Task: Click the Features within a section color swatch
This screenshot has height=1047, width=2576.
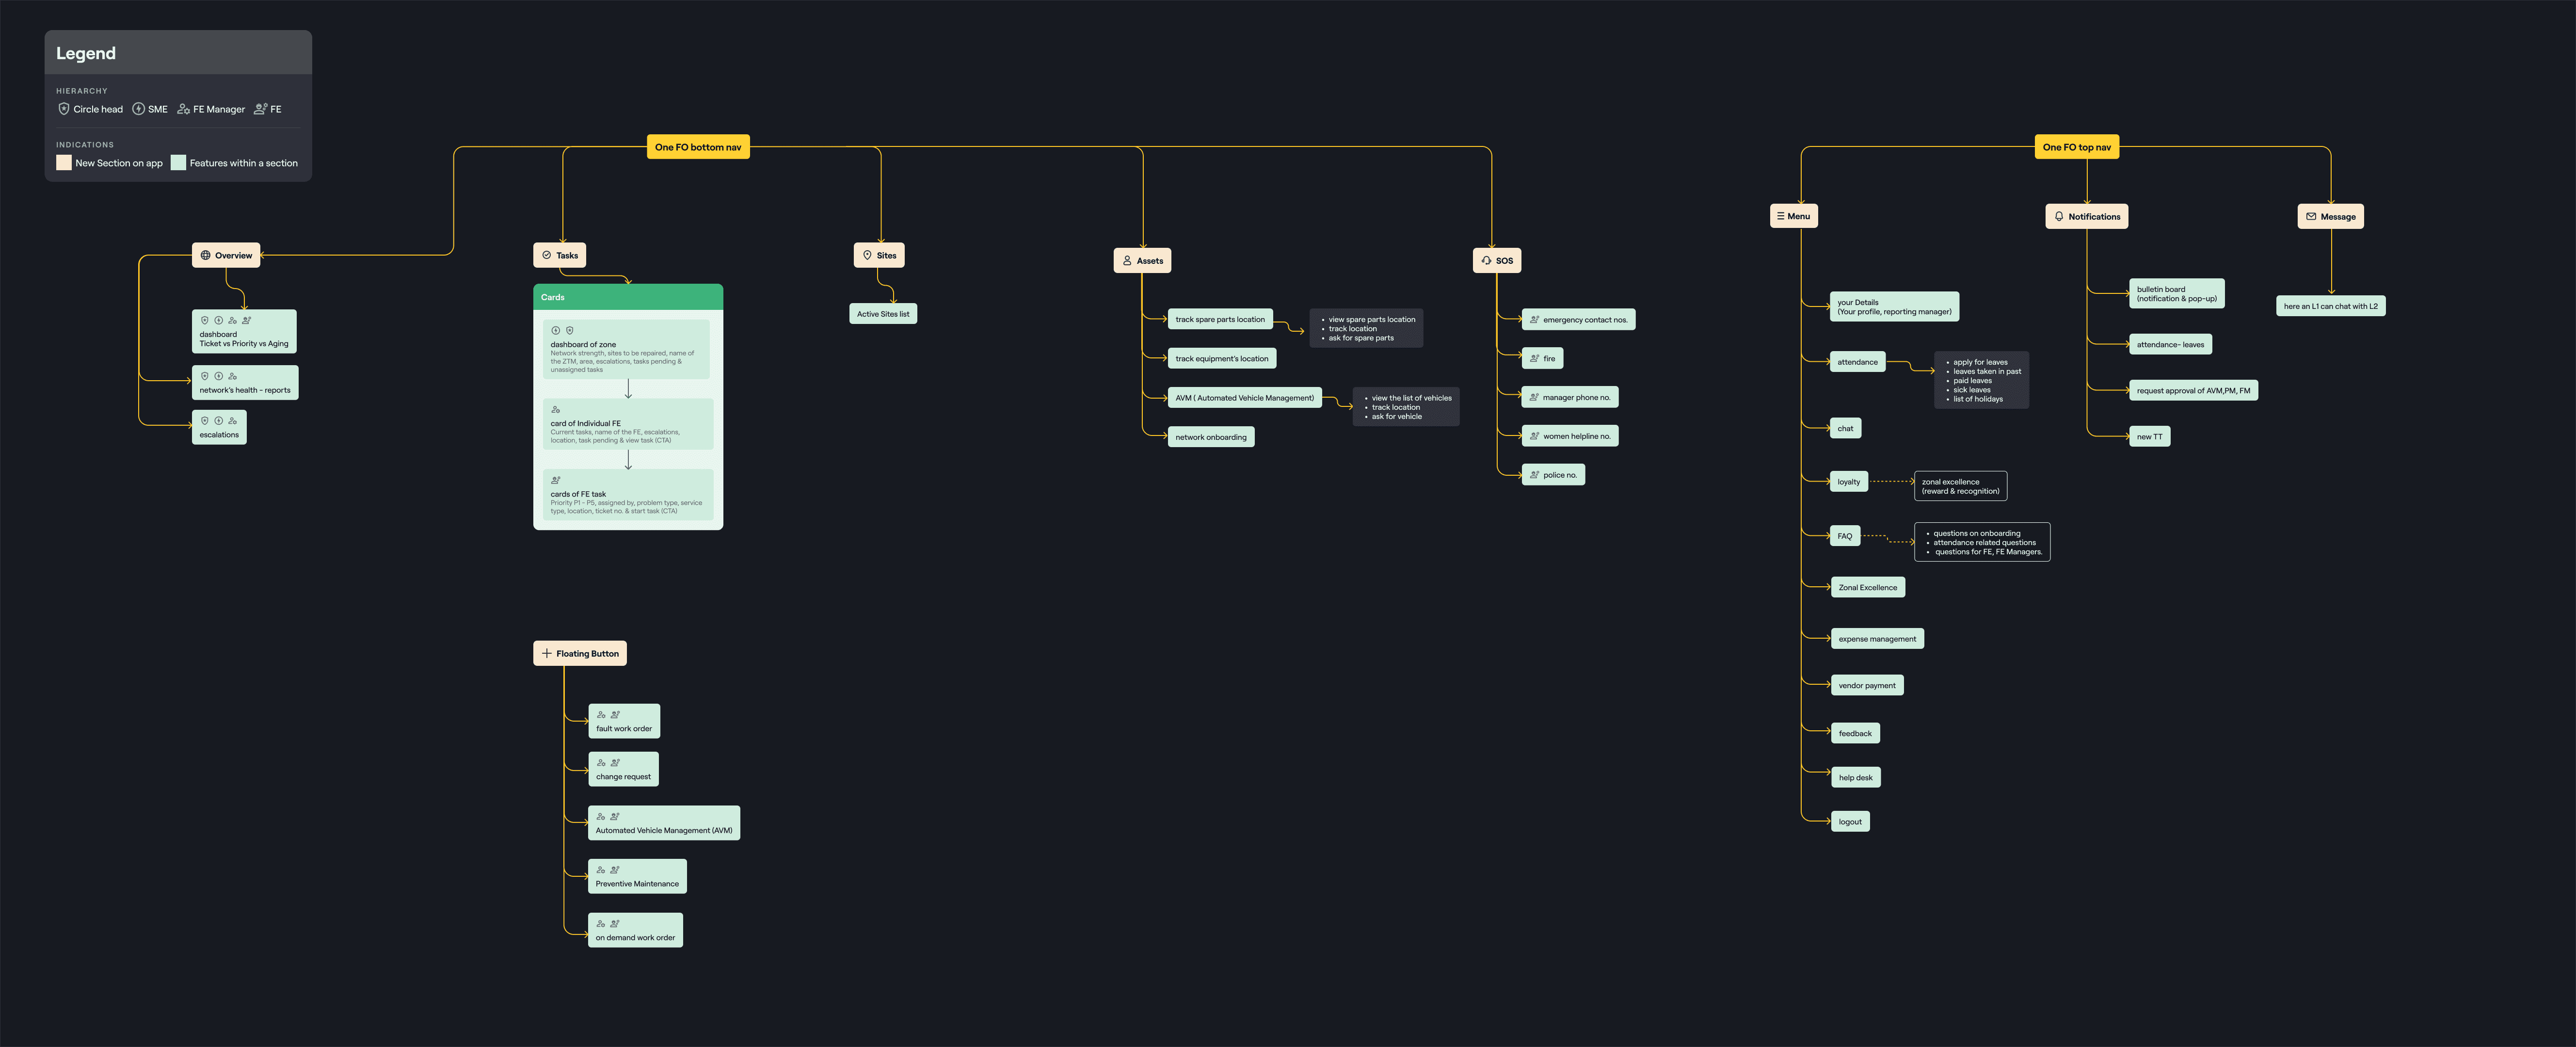Action: click(x=178, y=162)
